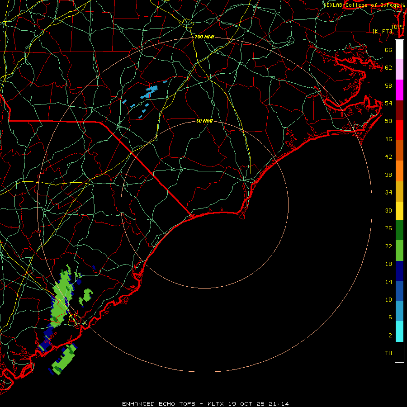Viewport: 407px width, 407px height.
Task: Click the black TH threshold swatch
Action: (x=399, y=352)
